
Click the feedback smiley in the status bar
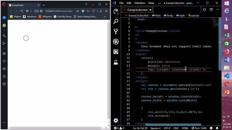coord(211,128)
